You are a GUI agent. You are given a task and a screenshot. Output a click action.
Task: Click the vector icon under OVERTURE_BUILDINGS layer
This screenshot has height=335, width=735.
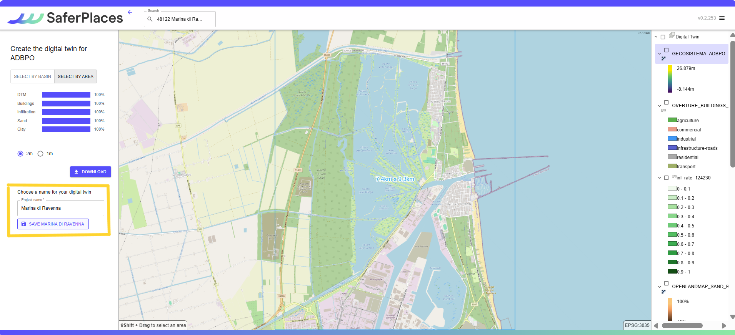pos(663,111)
